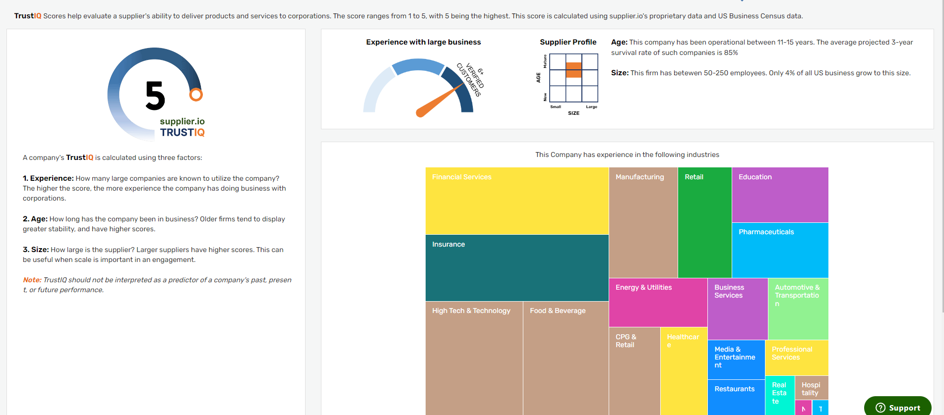944x415 pixels.
Task: Click the Education purple tile
Action: [780, 195]
